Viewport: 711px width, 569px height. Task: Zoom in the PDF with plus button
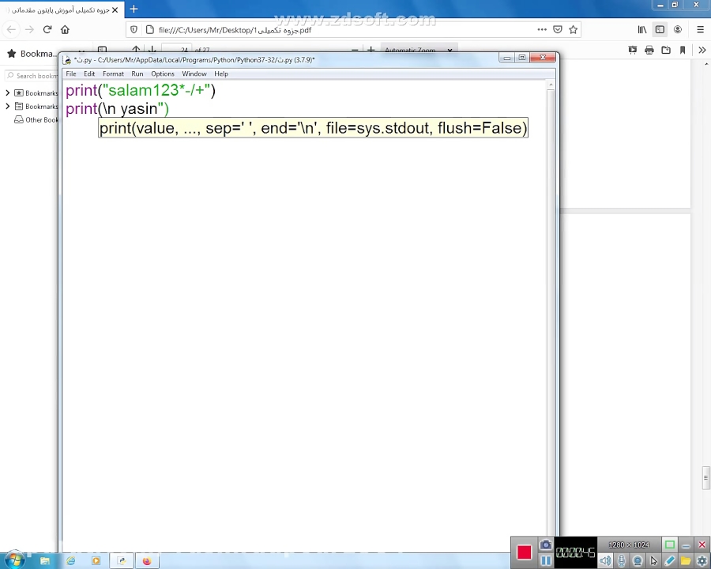pos(371,49)
